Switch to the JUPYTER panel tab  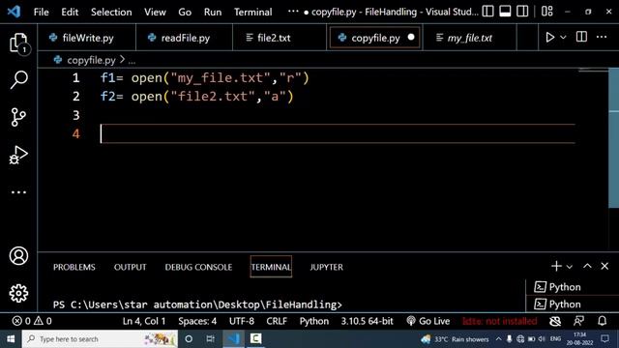[x=327, y=267]
